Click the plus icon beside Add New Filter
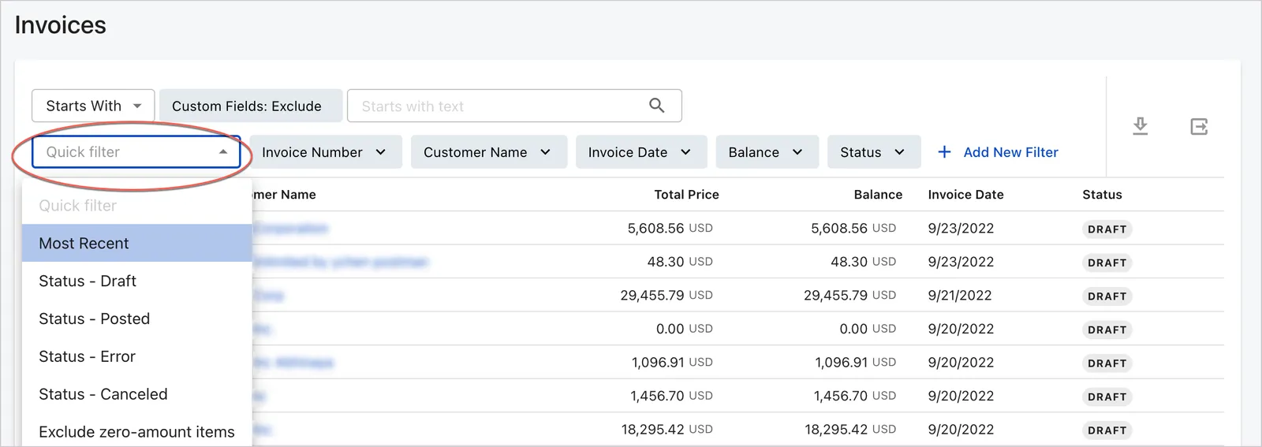Viewport: 1262px width, 447px height. (944, 152)
